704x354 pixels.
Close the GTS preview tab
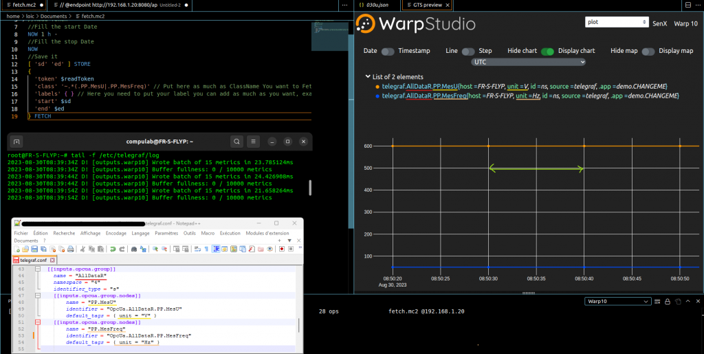coord(447,5)
